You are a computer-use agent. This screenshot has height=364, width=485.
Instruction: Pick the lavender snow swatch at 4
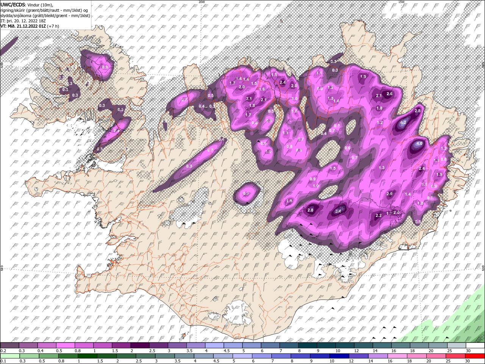(214, 345)
